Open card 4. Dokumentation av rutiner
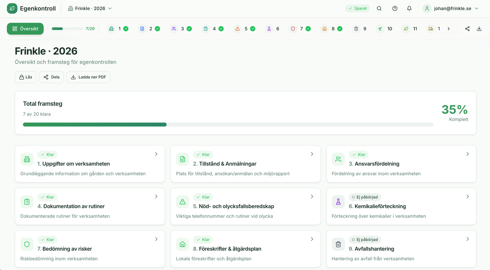This screenshot has width=490, height=270. pyautogui.click(x=90, y=206)
